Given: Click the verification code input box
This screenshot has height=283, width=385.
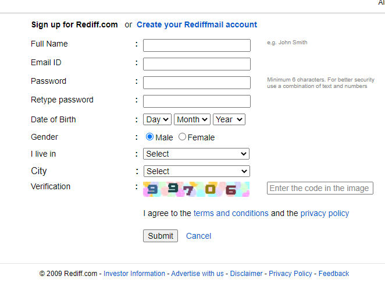Looking at the screenshot, I should point(320,188).
